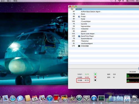Image resolution: width=139 pixels, height=104 pixels.
Task: Open Bluetooth menu bar status icon
Action: pyautogui.click(x=115, y=1)
